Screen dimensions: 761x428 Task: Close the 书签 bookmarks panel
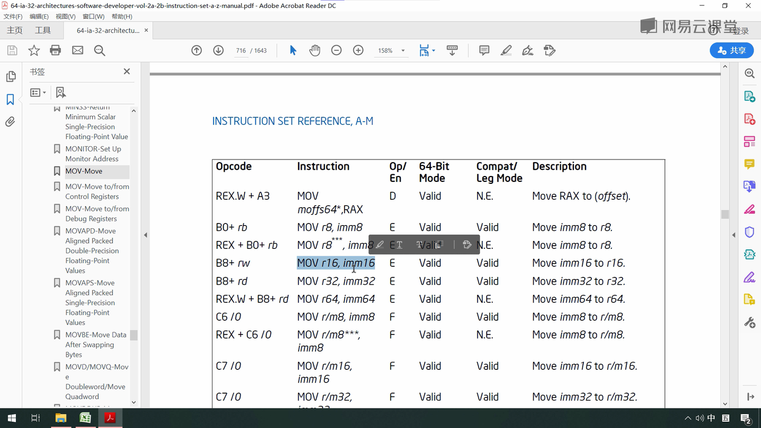click(x=127, y=71)
